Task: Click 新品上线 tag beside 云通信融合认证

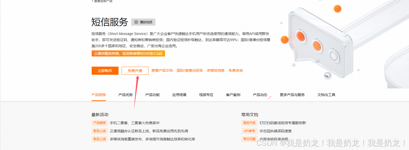Action: click(100, 131)
